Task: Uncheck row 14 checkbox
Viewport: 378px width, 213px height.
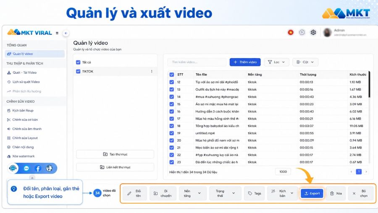Action: point(172,97)
